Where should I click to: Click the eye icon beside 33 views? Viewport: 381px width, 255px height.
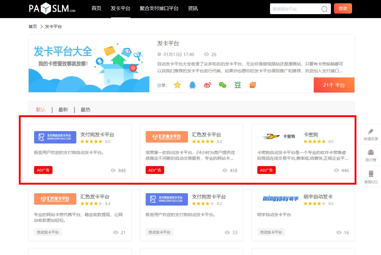point(227,232)
